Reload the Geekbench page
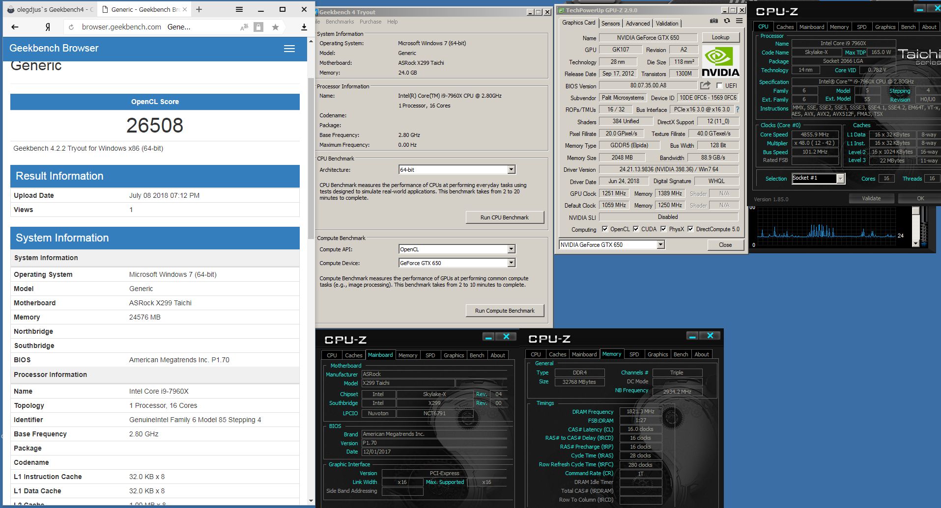 click(x=71, y=27)
